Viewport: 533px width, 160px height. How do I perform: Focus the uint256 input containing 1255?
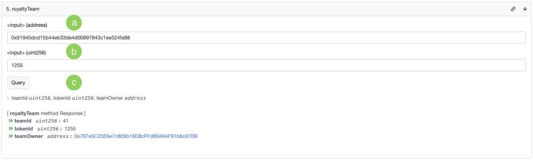click(x=266, y=65)
